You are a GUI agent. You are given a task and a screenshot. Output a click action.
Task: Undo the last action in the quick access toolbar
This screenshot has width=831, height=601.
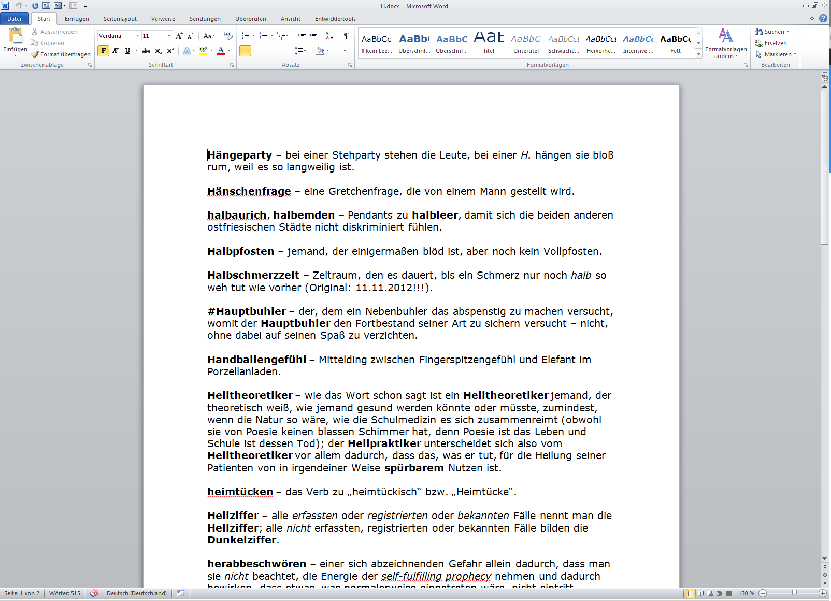click(x=18, y=6)
